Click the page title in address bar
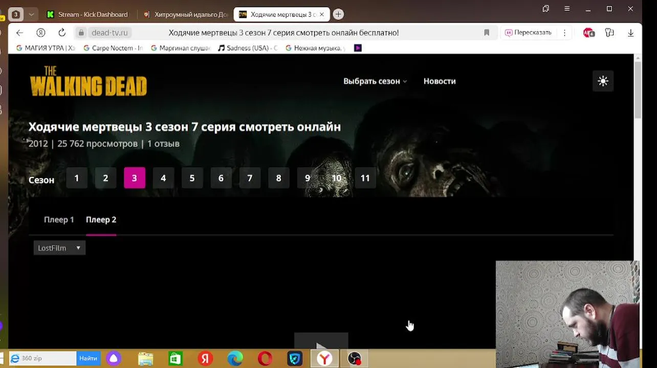The height and width of the screenshot is (368, 657). [x=283, y=33]
